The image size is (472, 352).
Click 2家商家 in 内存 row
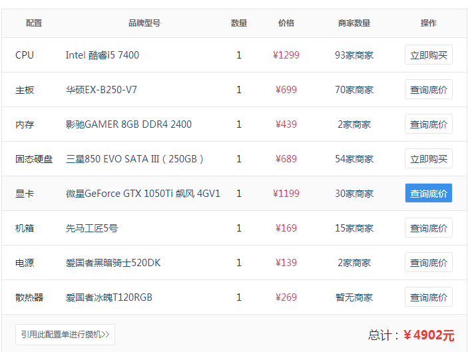[354, 124]
